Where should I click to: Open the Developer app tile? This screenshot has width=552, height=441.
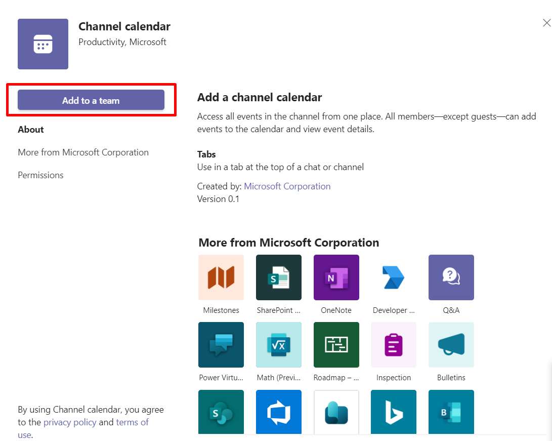(x=394, y=277)
